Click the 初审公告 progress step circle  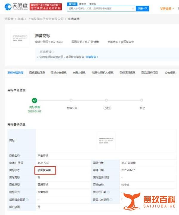(71, 100)
